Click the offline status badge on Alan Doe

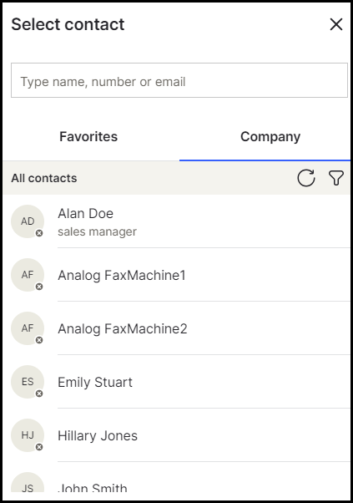point(39,233)
